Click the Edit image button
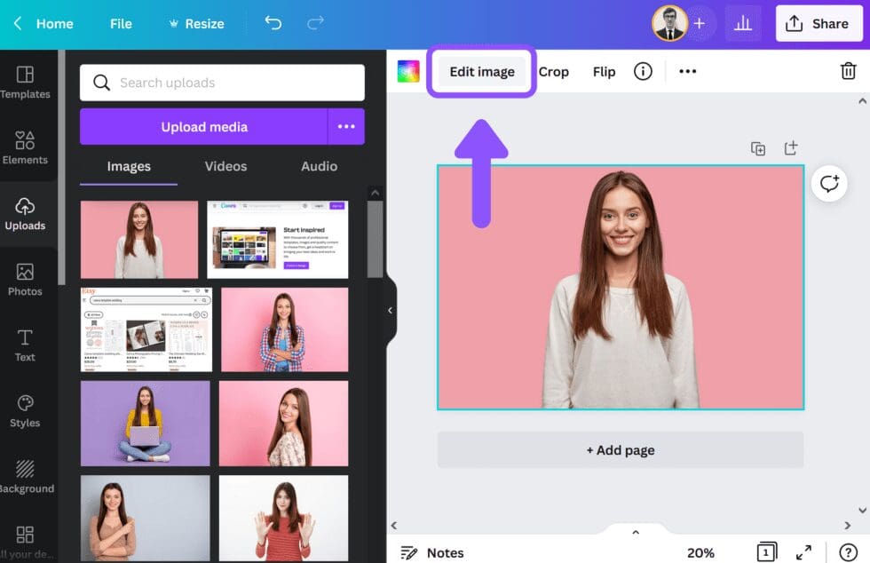The width and height of the screenshot is (870, 563). [481, 71]
